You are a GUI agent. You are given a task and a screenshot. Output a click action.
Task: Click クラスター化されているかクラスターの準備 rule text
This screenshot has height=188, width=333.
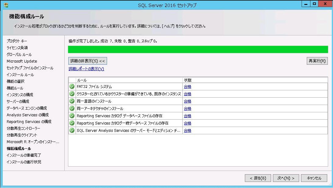(x=129, y=94)
